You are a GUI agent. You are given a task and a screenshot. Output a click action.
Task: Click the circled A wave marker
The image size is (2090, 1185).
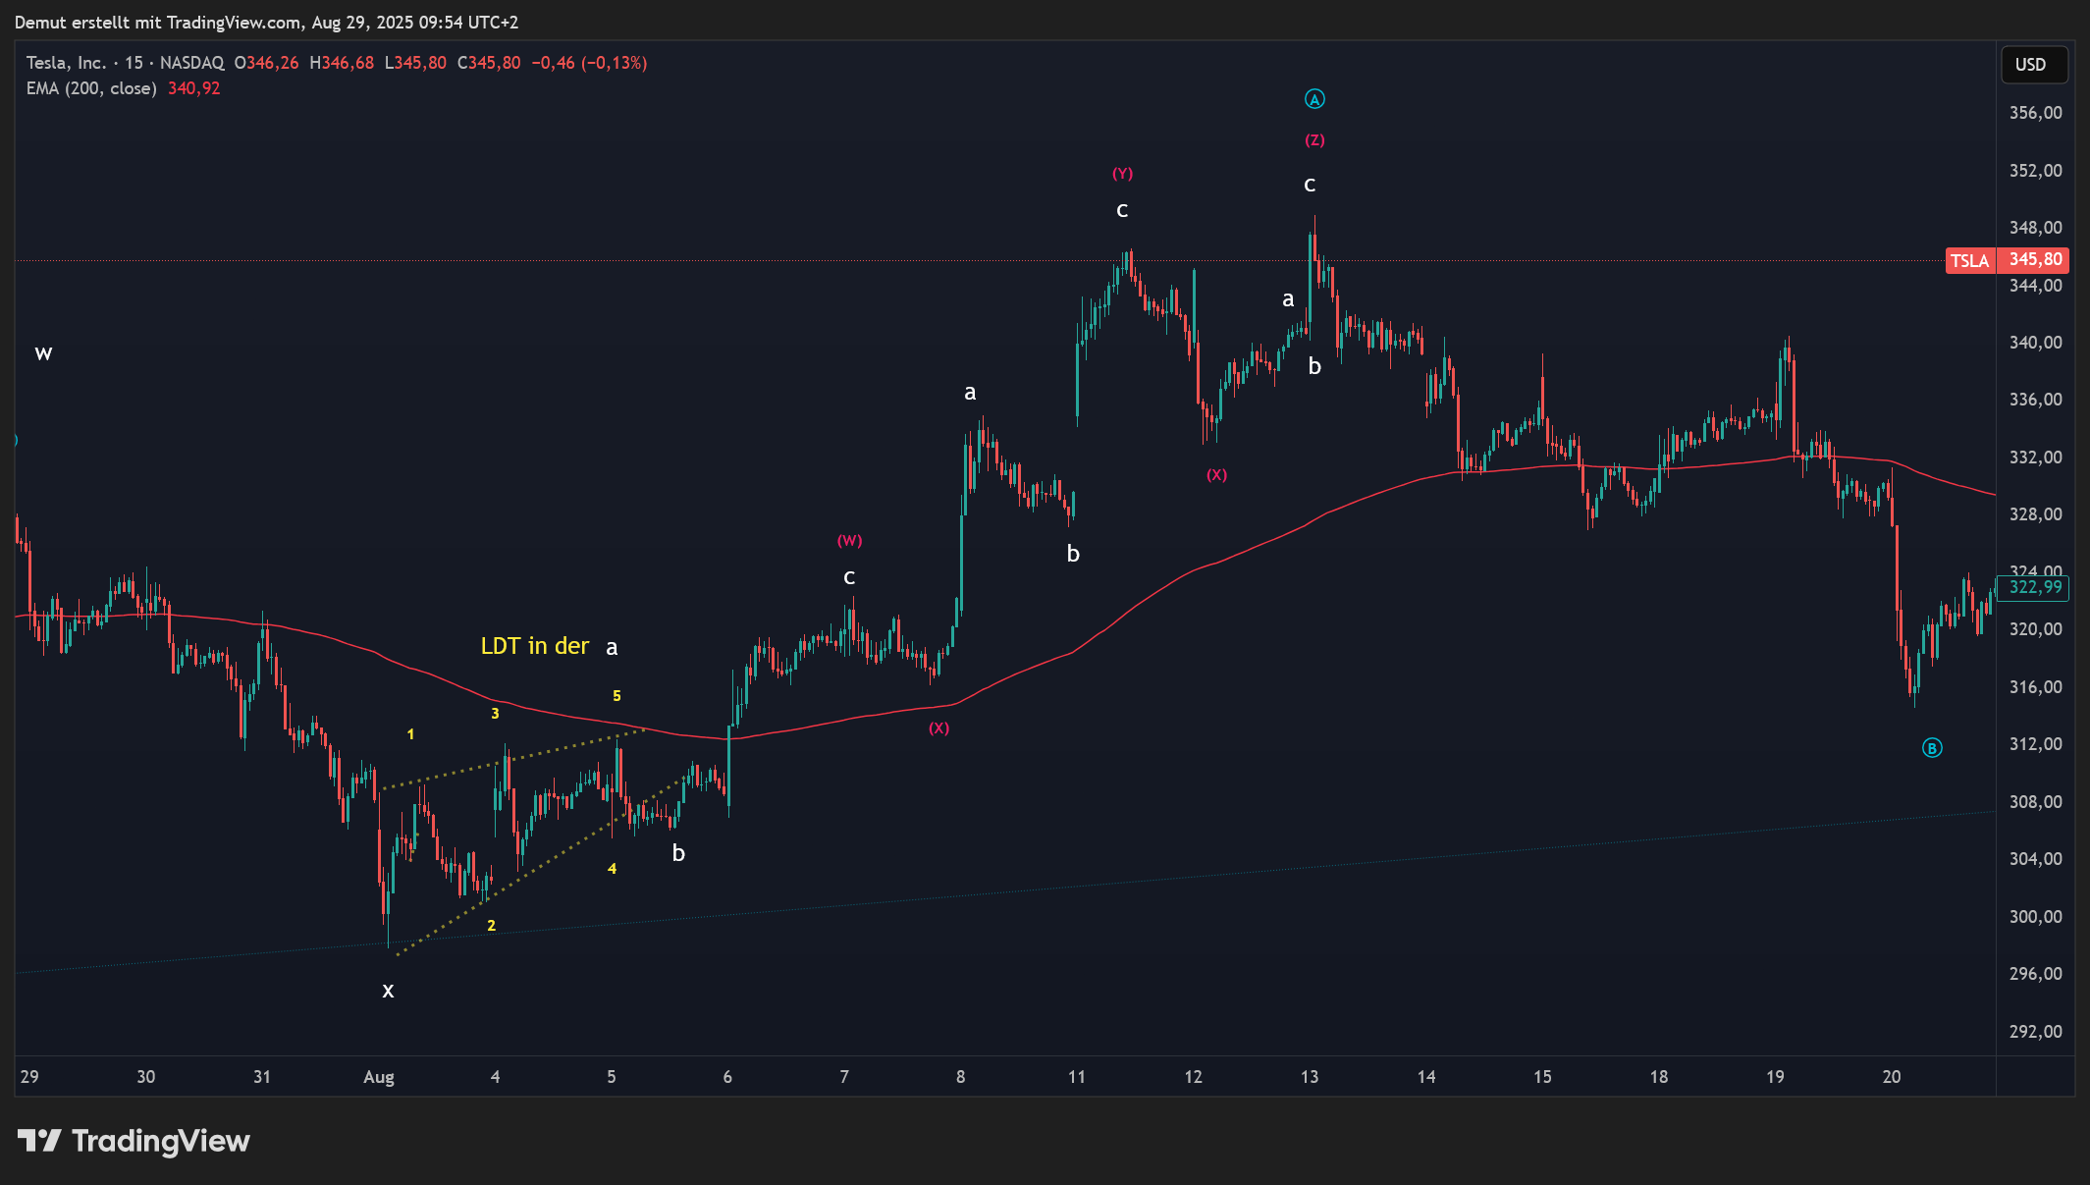[x=1314, y=99]
